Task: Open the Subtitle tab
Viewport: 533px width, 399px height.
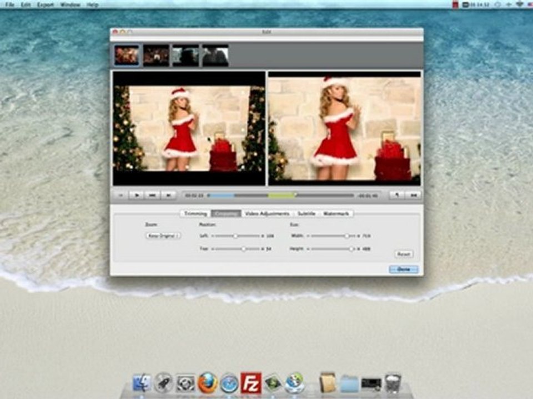Action: pyautogui.click(x=306, y=213)
